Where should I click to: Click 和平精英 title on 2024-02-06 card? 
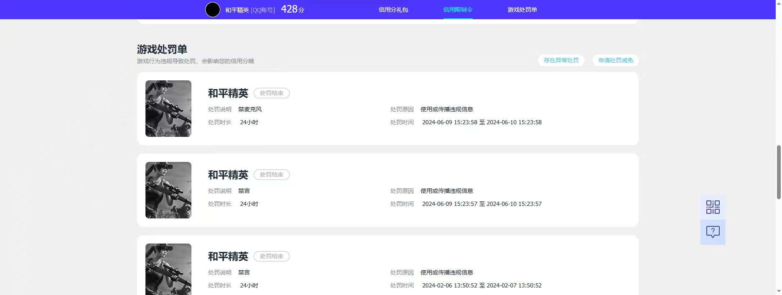[228, 256]
